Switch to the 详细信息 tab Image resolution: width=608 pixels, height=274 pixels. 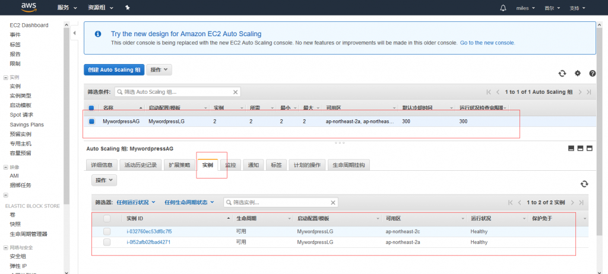click(x=102, y=165)
